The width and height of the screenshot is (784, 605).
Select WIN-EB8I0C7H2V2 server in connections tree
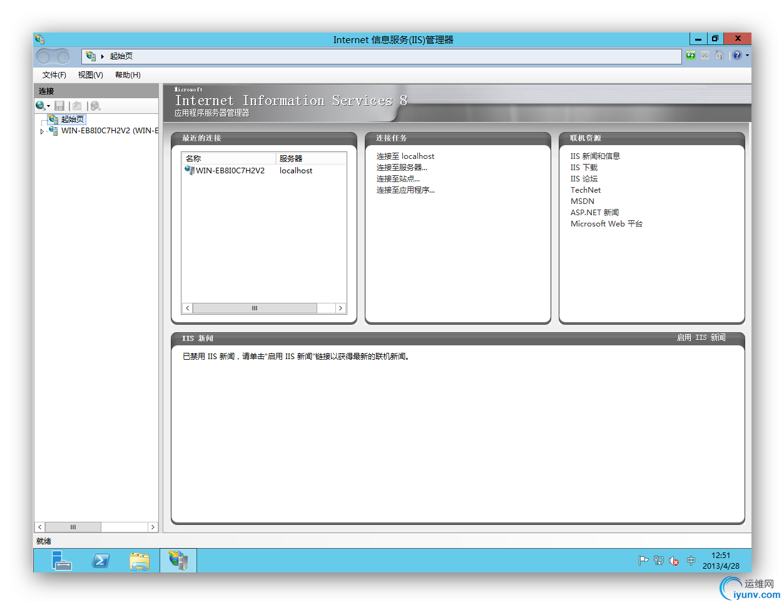tap(109, 131)
